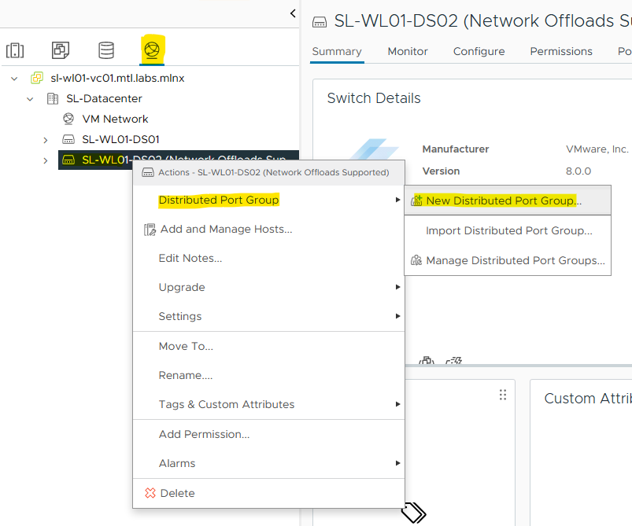632x526 pixels.
Task: Open the Settings submenu arrow
Action: pyautogui.click(x=397, y=316)
